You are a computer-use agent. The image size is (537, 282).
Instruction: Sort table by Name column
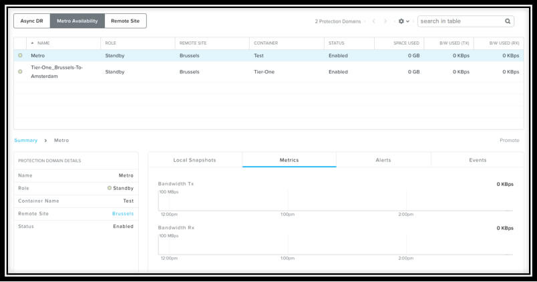click(43, 43)
